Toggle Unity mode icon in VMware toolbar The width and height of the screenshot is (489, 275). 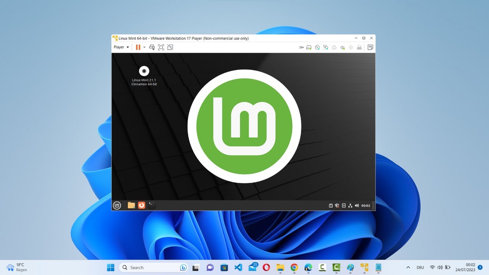coord(170,47)
